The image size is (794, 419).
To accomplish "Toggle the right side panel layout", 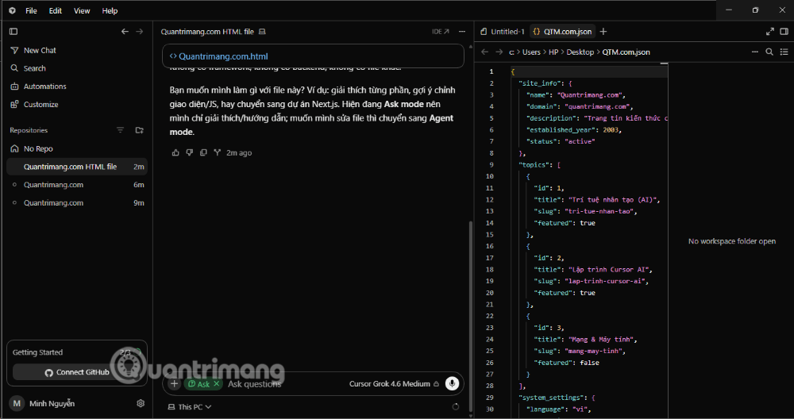I will click(784, 32).
